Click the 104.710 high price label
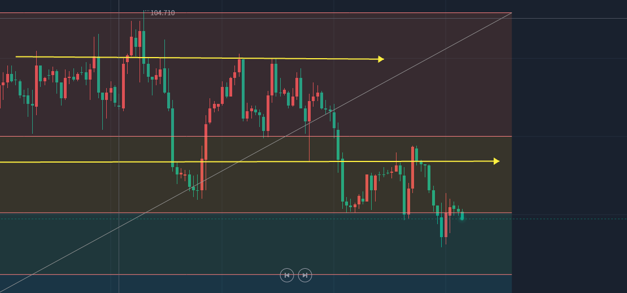 [162, 12]
